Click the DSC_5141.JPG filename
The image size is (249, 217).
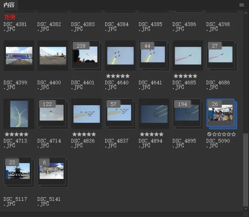pos(49,202)
